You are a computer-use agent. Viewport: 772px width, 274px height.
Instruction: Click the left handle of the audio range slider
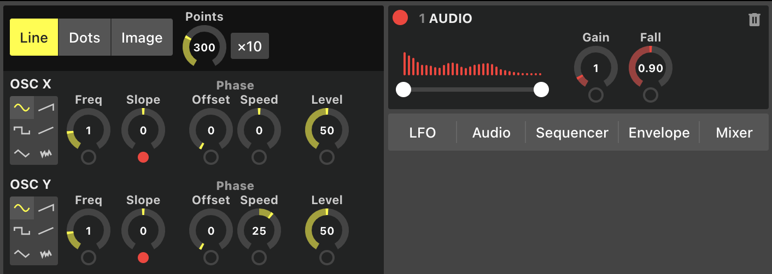click(x=403, y=90)
